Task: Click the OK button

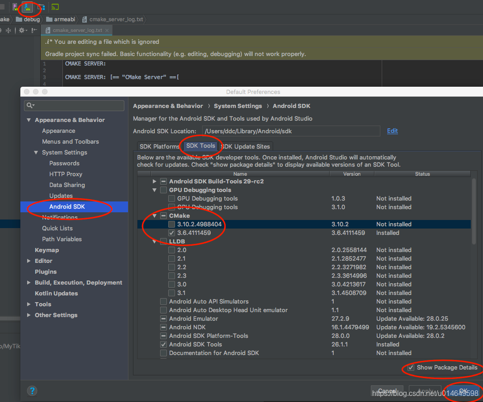Action: click(x=463, y=391)
